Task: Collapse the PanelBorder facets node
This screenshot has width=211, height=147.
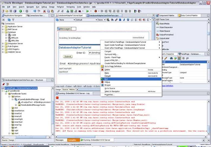Action: click(6, 94)
